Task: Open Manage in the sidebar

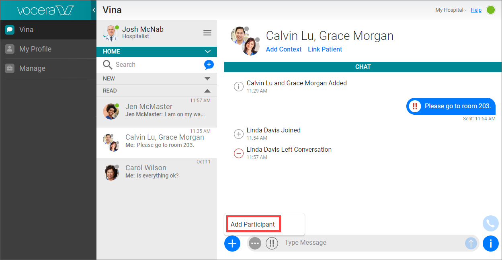Action: [x=48, y=68]
